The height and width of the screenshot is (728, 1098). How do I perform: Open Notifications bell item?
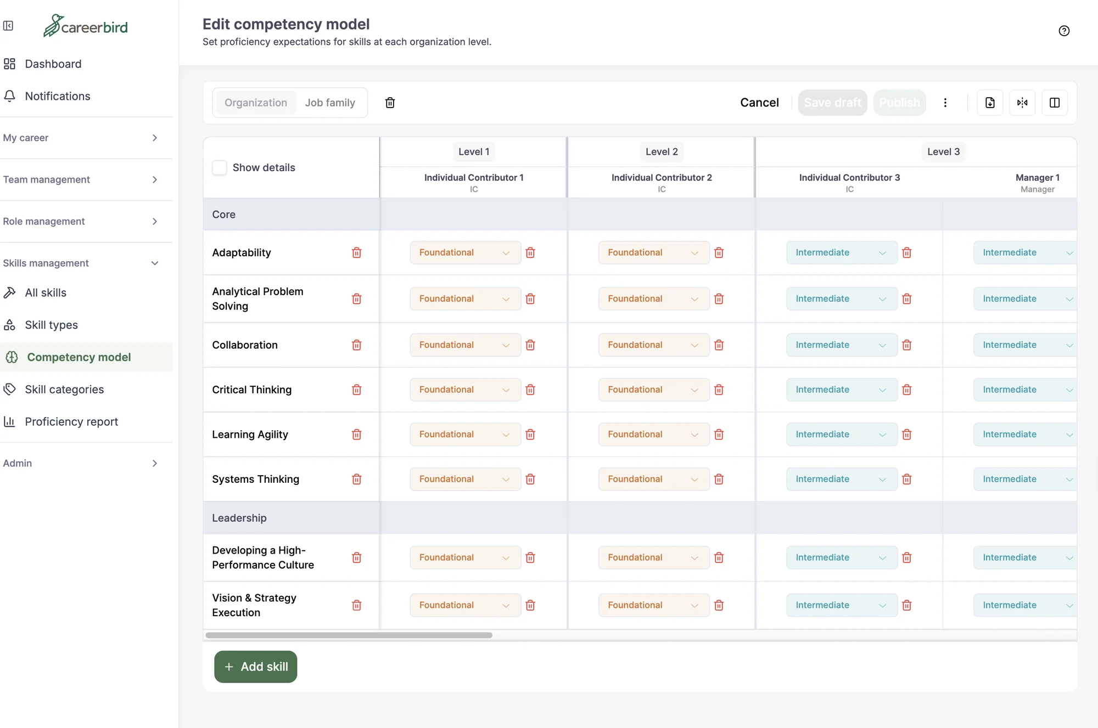pos(57,96)
